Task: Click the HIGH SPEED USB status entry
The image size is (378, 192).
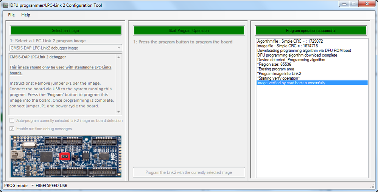Action: coord(51,186)
